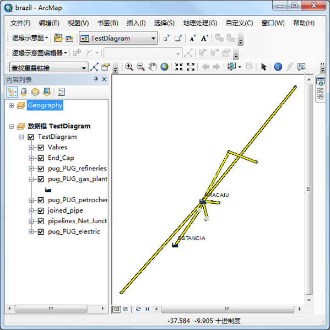Image resolution: width=330 pixels, height=330 pixels.
Task: Toggle the End_Cap layer visibility
Action: tap(41, 158)
